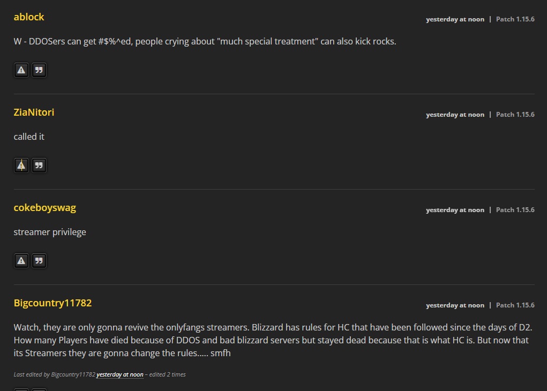Click underlined "yesterday at noon" edit timestamp
The height and width of the screenshot is (391, 547).
tap(119, 375)
